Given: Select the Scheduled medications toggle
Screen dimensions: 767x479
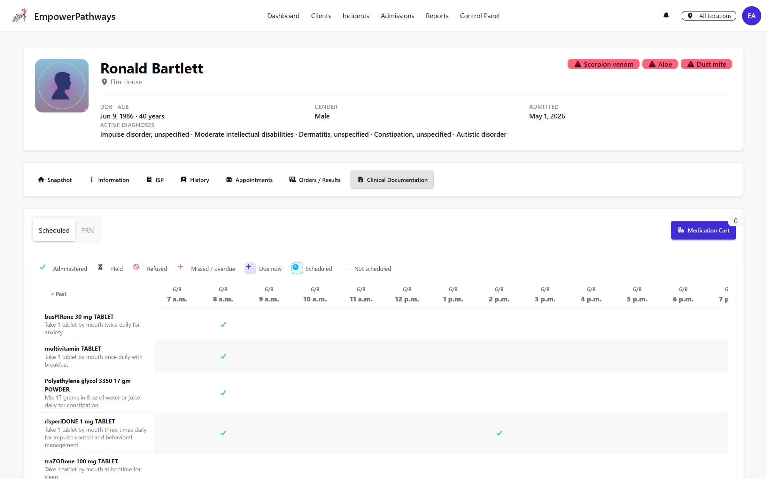Looking at the screenshot, I should [54, 230].
